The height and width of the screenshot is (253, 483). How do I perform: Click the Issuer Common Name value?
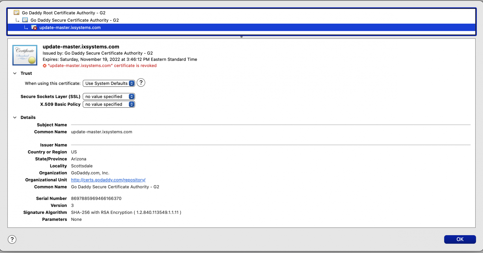115,187
